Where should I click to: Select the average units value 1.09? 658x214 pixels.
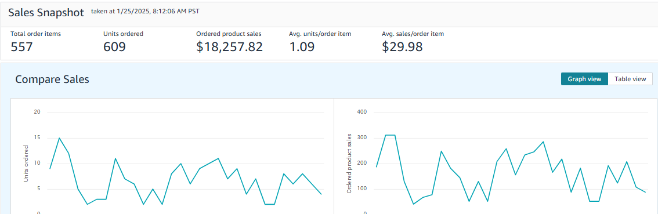[302, 47]
